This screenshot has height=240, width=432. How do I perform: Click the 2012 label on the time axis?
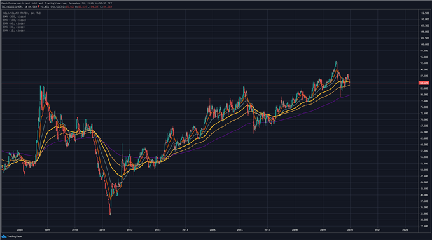(x=130, y=230)
